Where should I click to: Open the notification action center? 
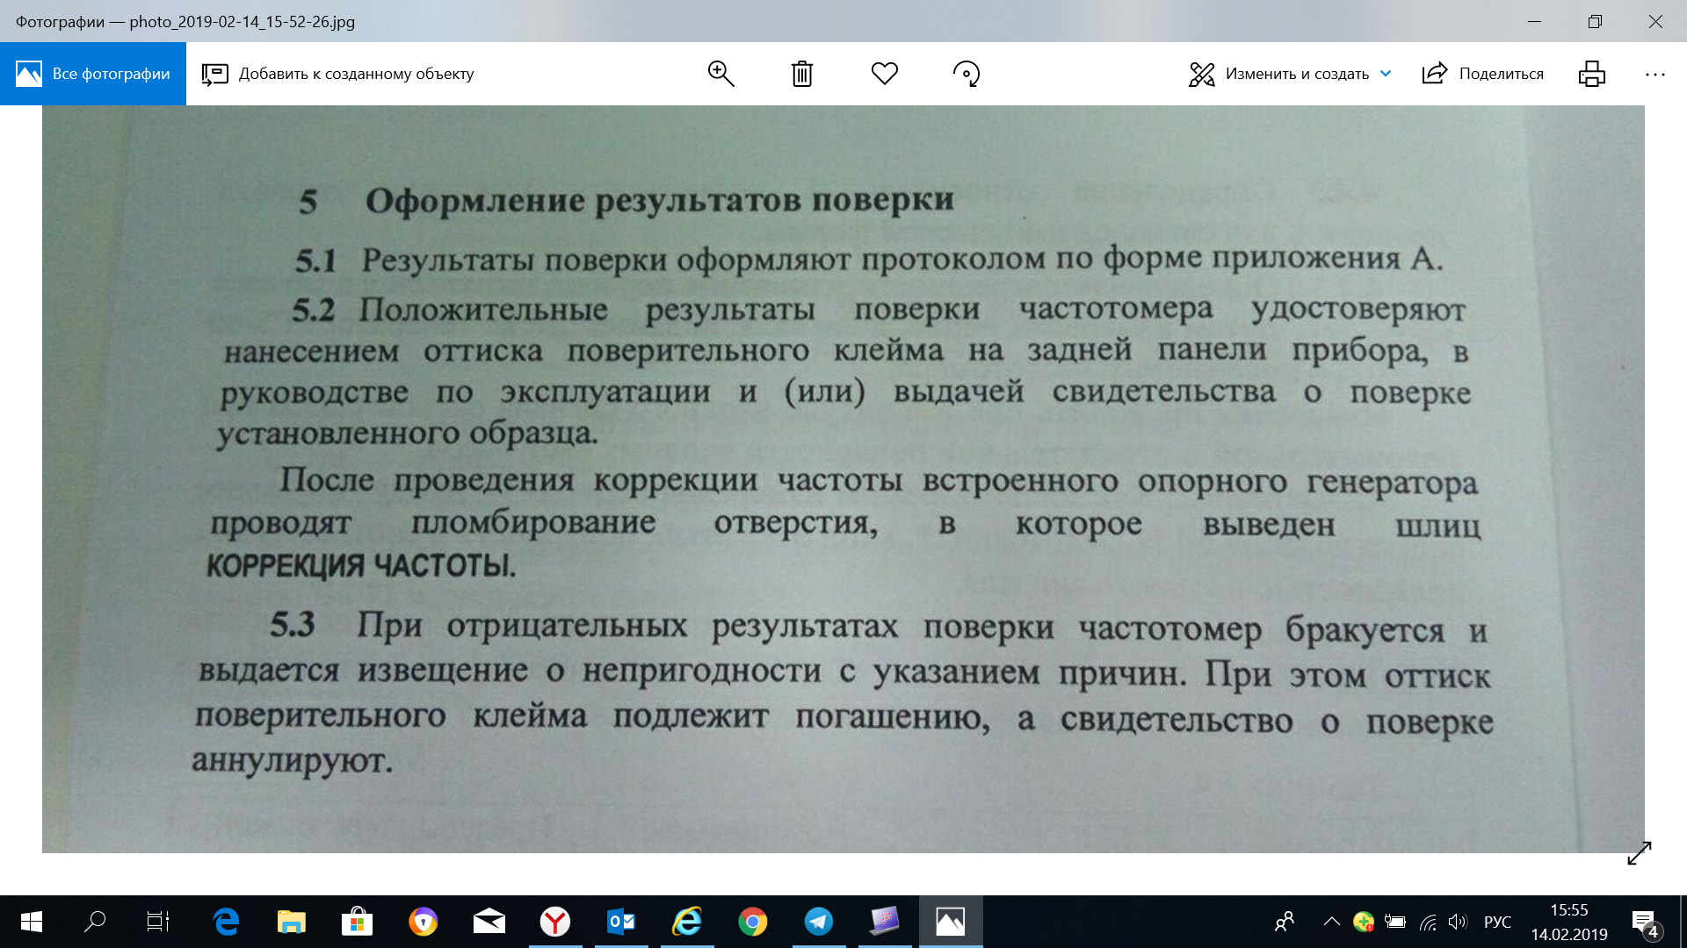[1645, 923]
